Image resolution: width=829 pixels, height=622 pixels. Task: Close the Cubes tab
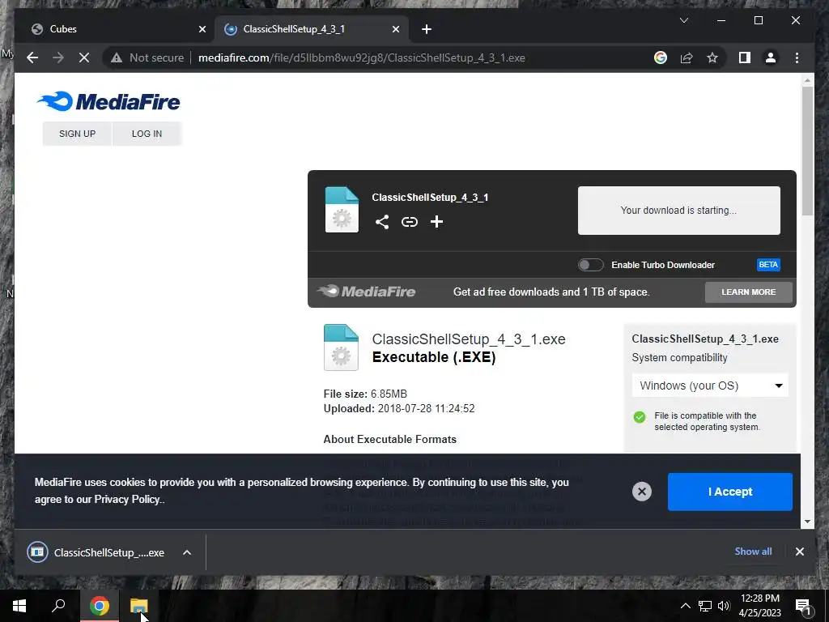pyautogui.click(x=202, y=29)
